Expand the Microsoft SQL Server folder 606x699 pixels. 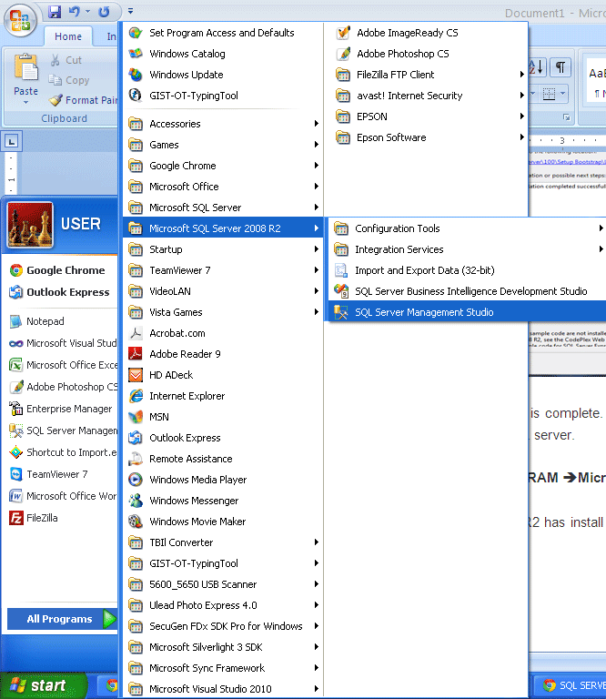[222, 208]
